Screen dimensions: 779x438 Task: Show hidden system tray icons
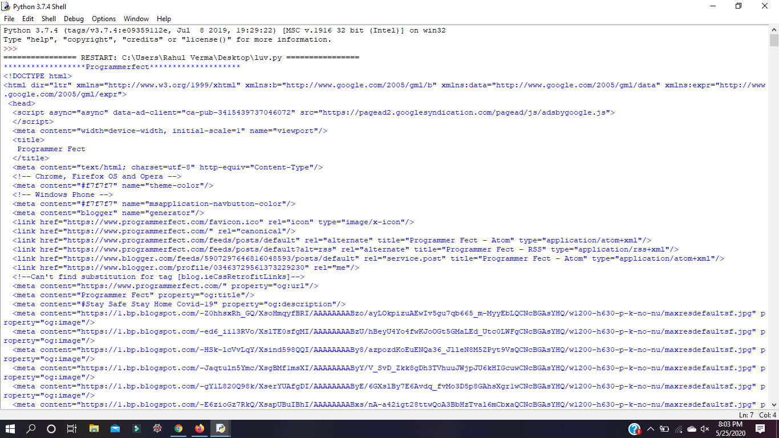650,429
